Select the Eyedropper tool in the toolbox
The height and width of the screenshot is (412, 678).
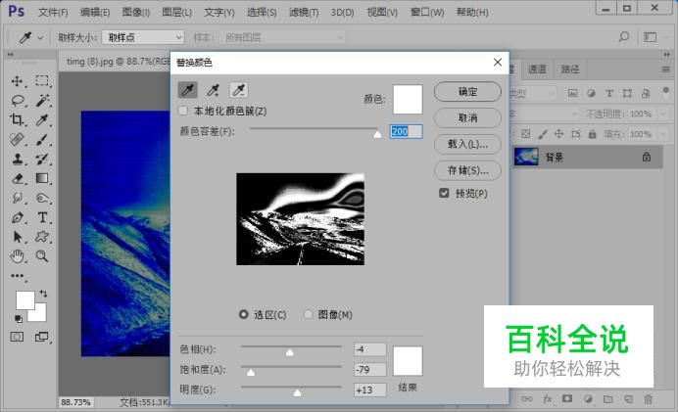(42, 120)
